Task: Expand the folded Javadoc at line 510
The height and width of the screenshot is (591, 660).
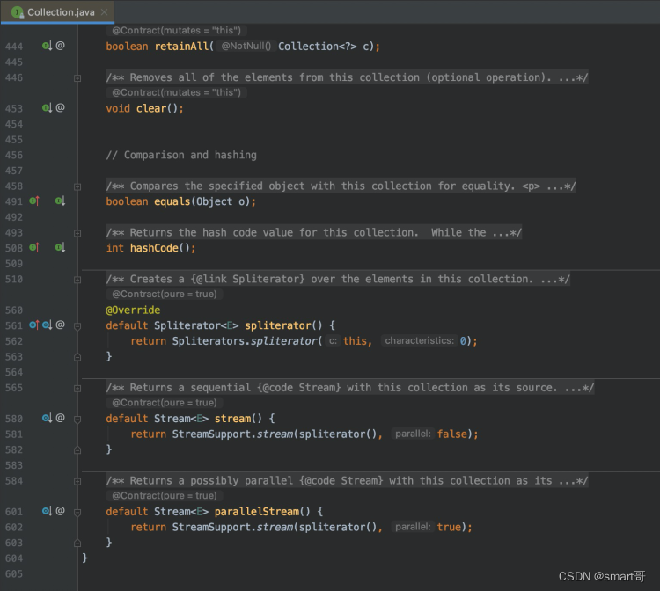Action: (77, 280)
